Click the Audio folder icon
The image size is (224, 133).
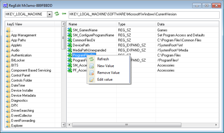click(8, 50)
